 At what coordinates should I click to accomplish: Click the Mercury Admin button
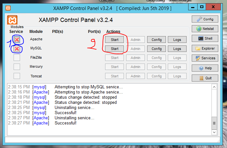(x=135, y=67)
